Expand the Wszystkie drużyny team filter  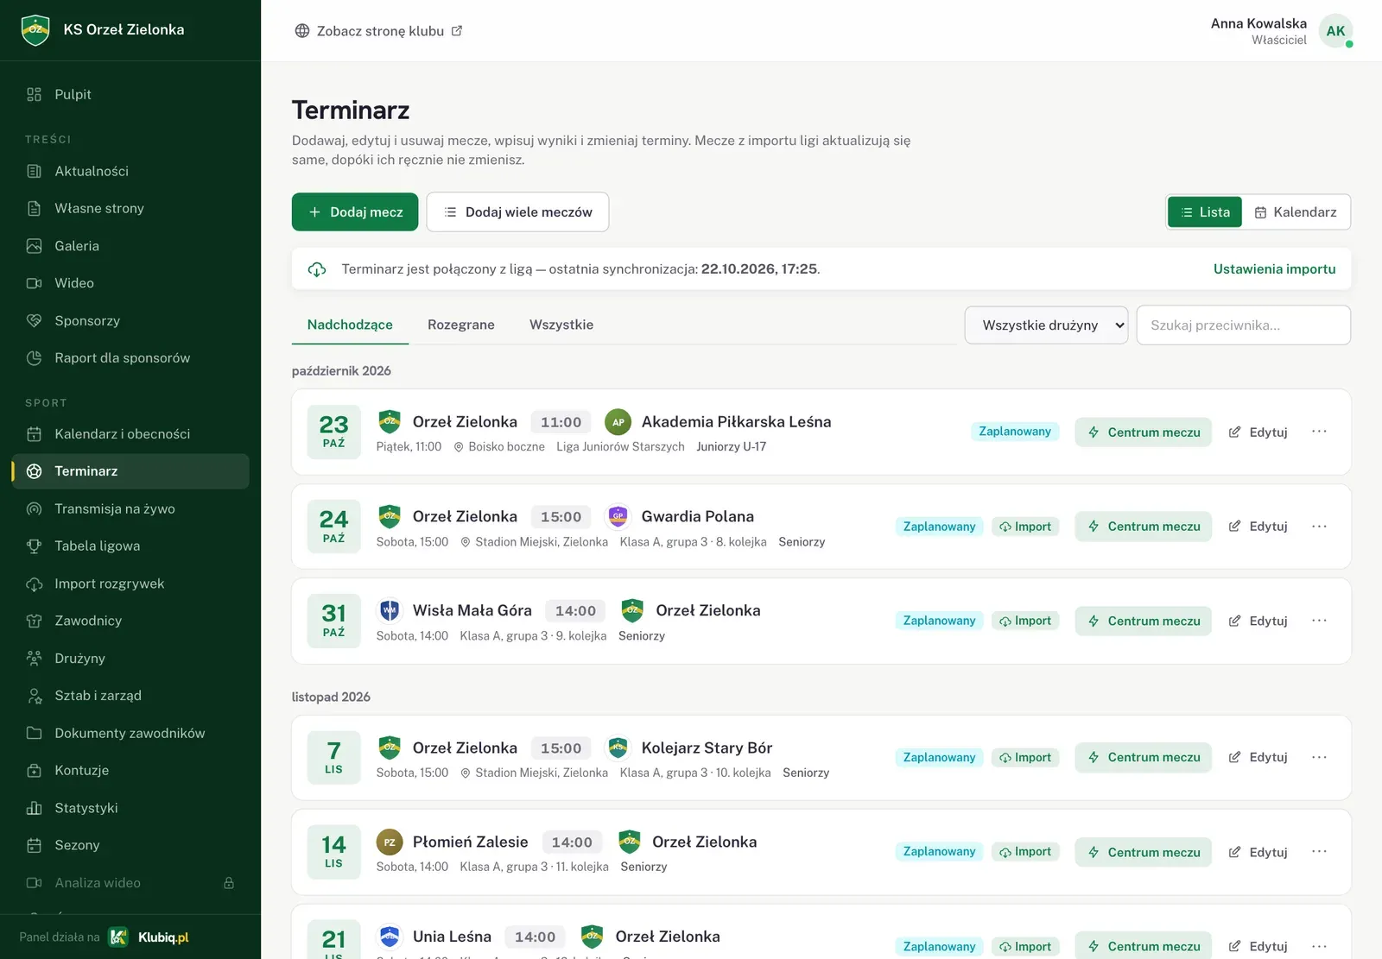1046,325
